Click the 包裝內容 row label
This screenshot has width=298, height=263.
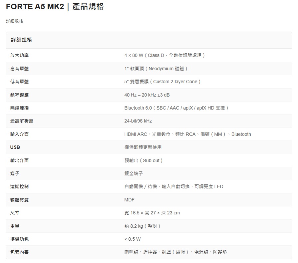[19, 252]
